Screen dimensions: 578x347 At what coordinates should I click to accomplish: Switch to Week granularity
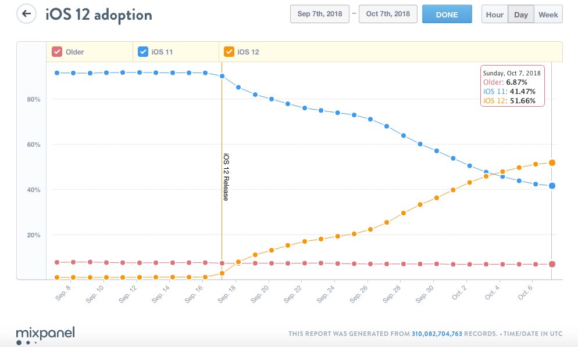coord(548,15)
